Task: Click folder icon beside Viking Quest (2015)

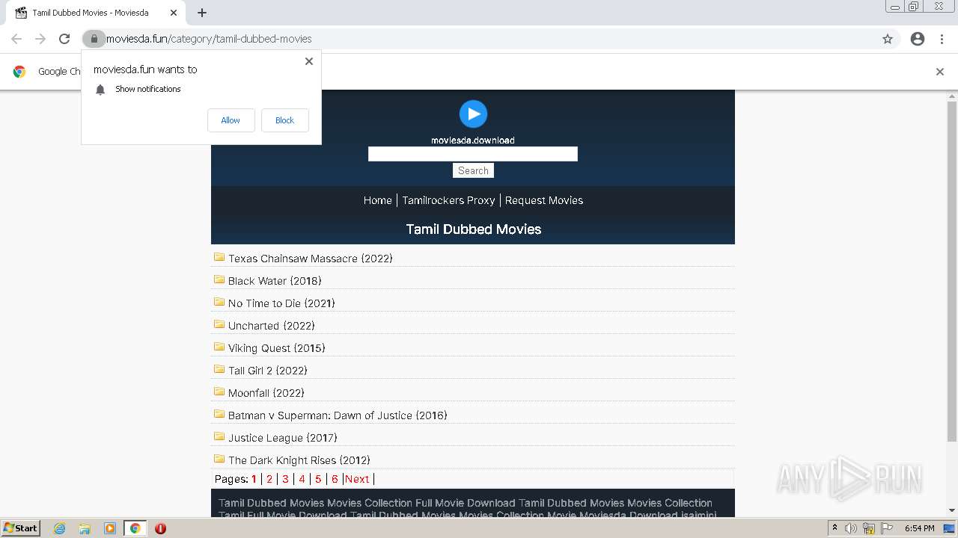Action: 219,347
